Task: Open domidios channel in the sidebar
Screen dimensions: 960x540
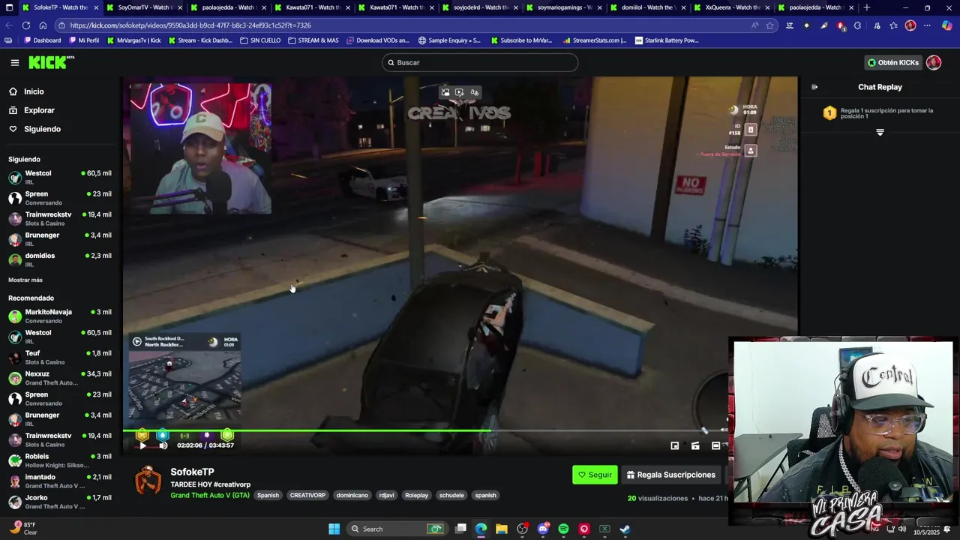Action: 60,260
